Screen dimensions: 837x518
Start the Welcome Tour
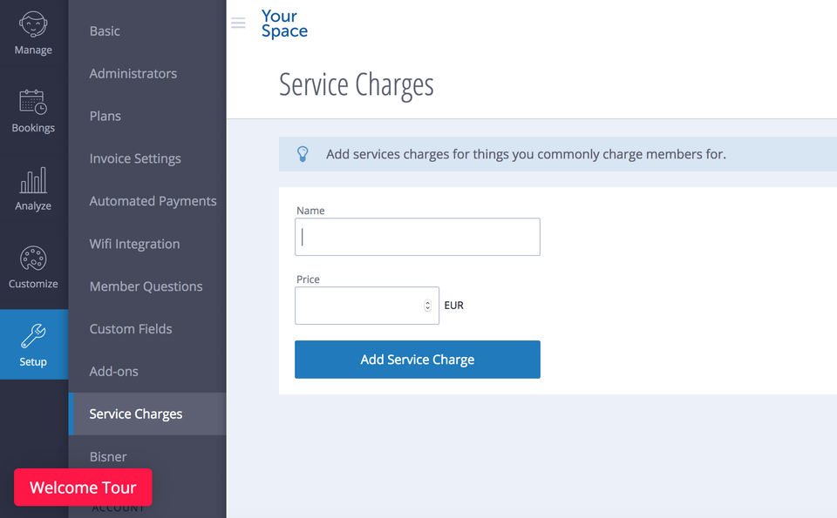83,488
